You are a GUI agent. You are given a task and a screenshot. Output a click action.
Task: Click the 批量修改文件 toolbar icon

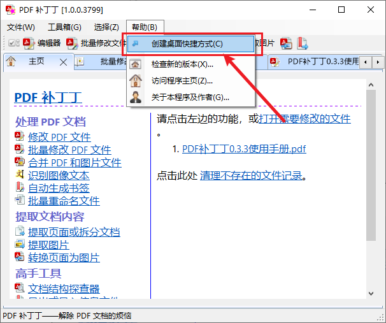(71, 43)
